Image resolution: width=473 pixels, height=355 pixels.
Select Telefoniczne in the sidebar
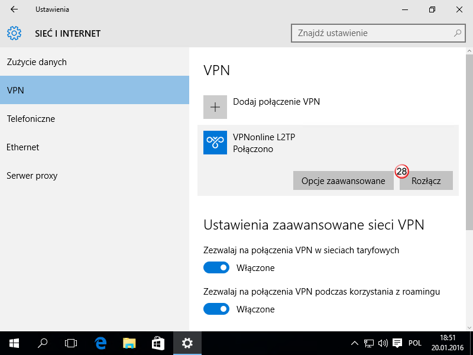click(95, 119)
